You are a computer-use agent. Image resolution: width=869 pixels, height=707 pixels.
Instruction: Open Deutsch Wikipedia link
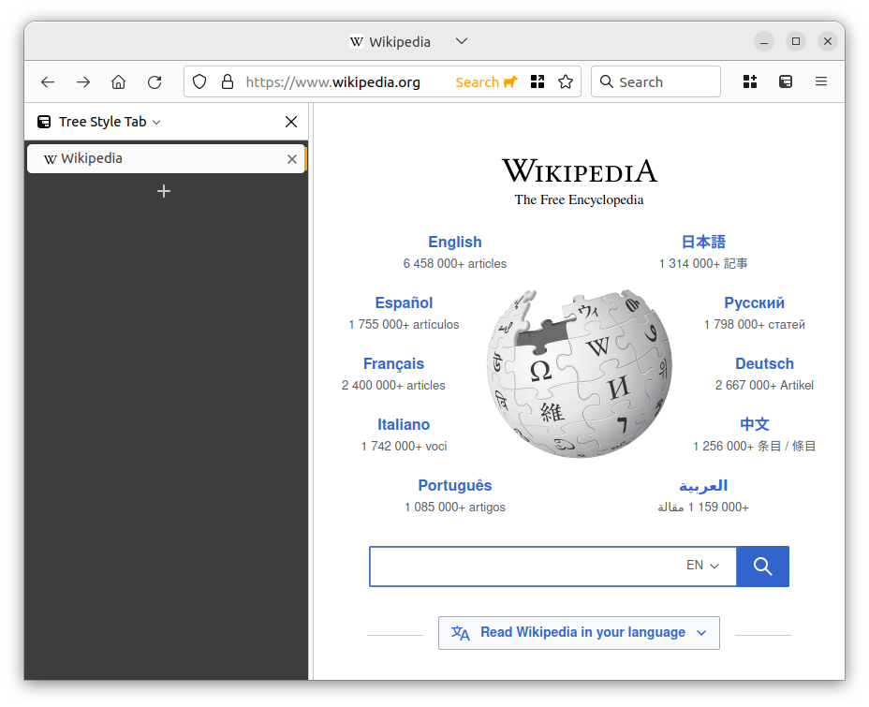[764, 364]
